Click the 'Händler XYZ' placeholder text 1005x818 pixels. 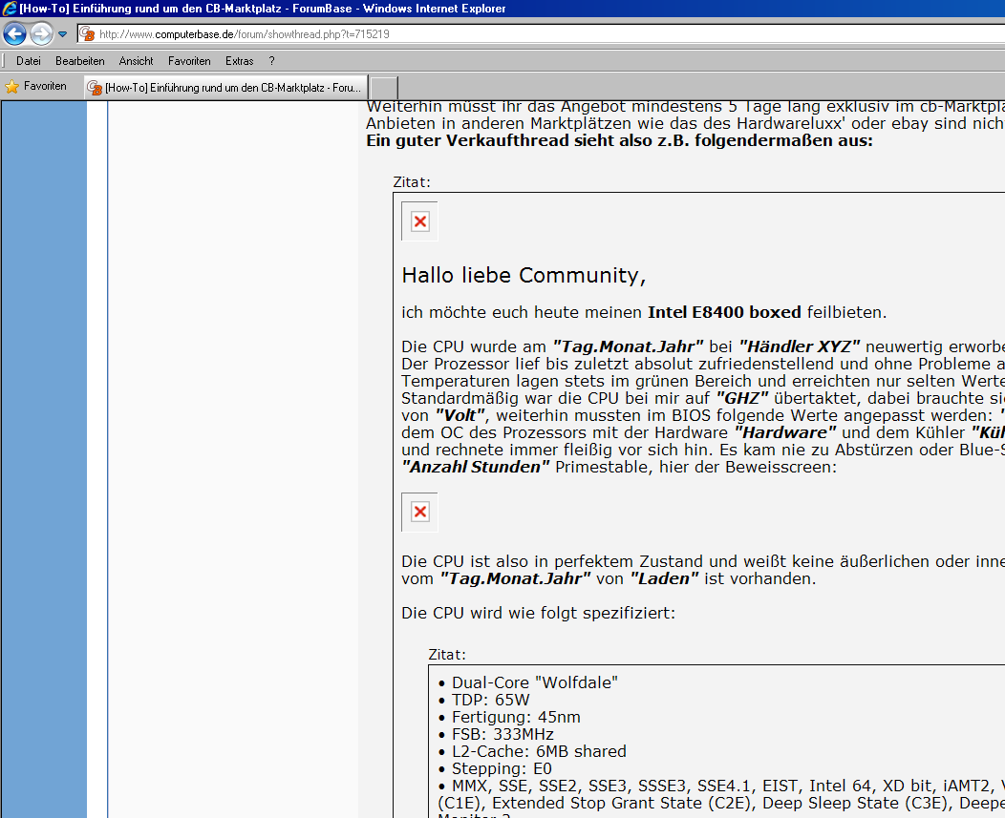tap(800, 346)
